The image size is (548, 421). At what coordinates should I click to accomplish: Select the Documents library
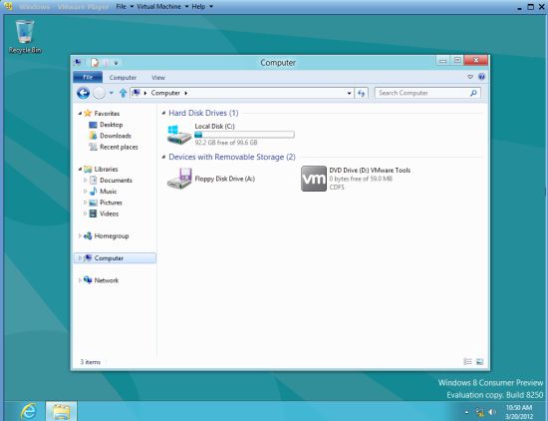pyautogui.click(x=116, y=181)
